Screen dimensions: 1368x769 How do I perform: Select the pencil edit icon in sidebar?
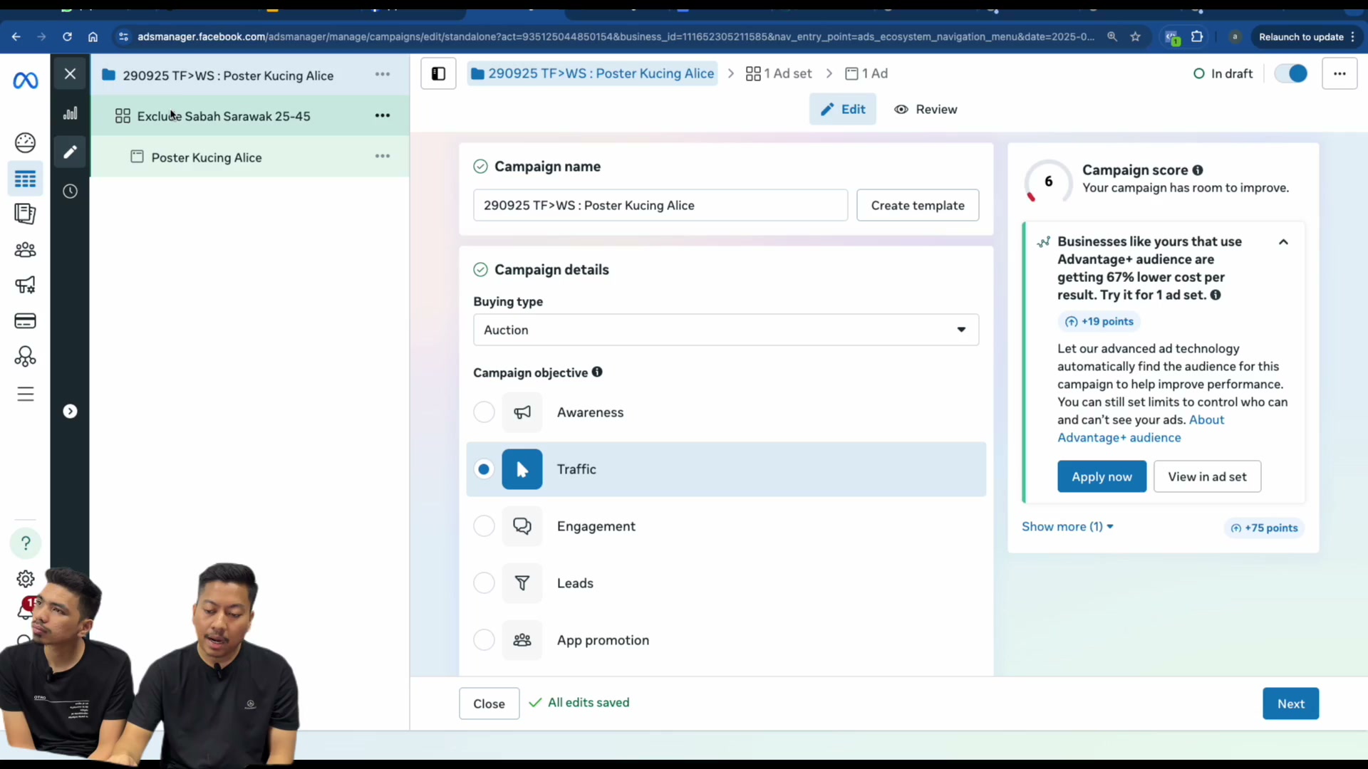(x=70, y=152)
